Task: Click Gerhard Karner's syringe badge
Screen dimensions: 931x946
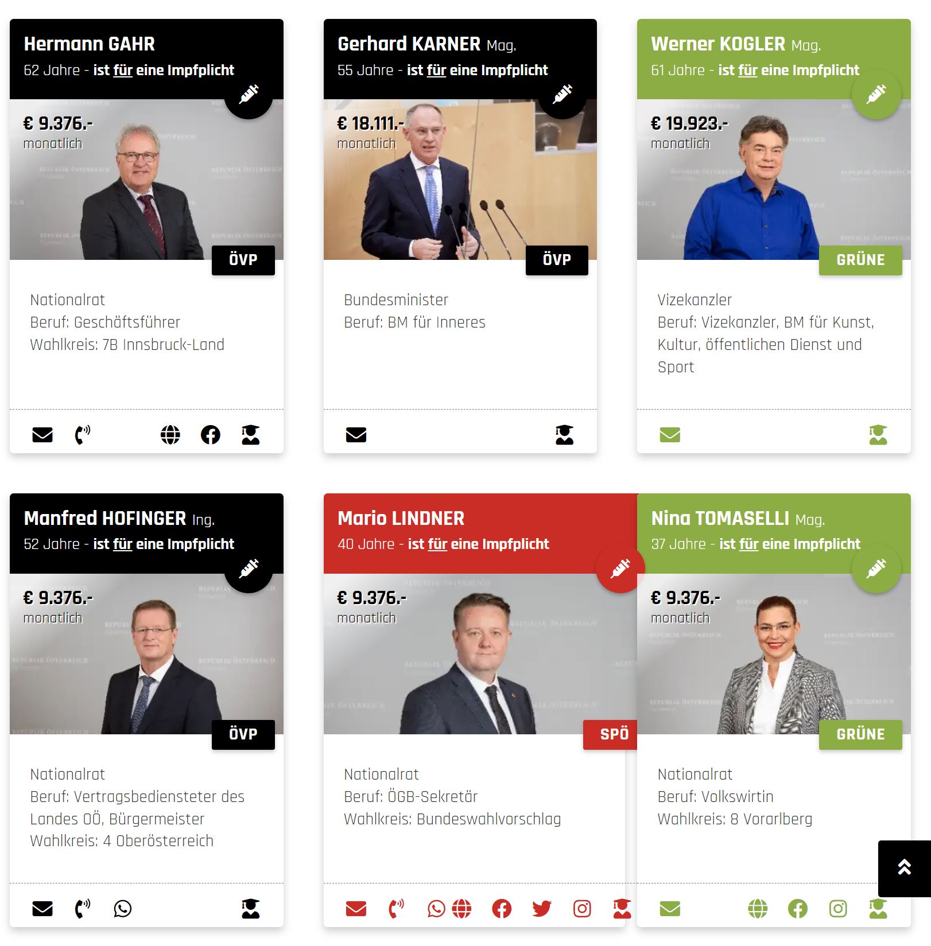Action: (563, 94)
